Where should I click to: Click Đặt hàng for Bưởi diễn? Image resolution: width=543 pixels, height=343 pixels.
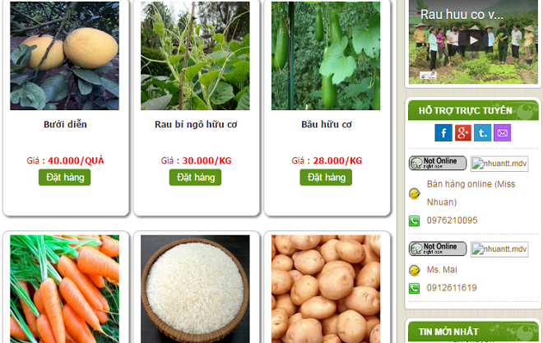(64, 178)
